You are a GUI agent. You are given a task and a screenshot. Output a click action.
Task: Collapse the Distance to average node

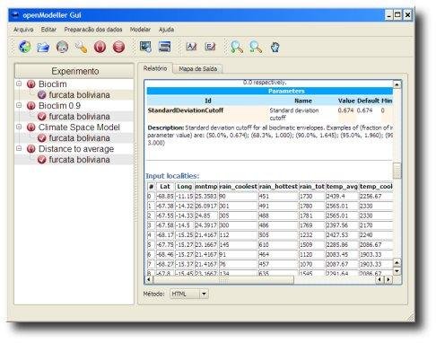coord(19,148)
